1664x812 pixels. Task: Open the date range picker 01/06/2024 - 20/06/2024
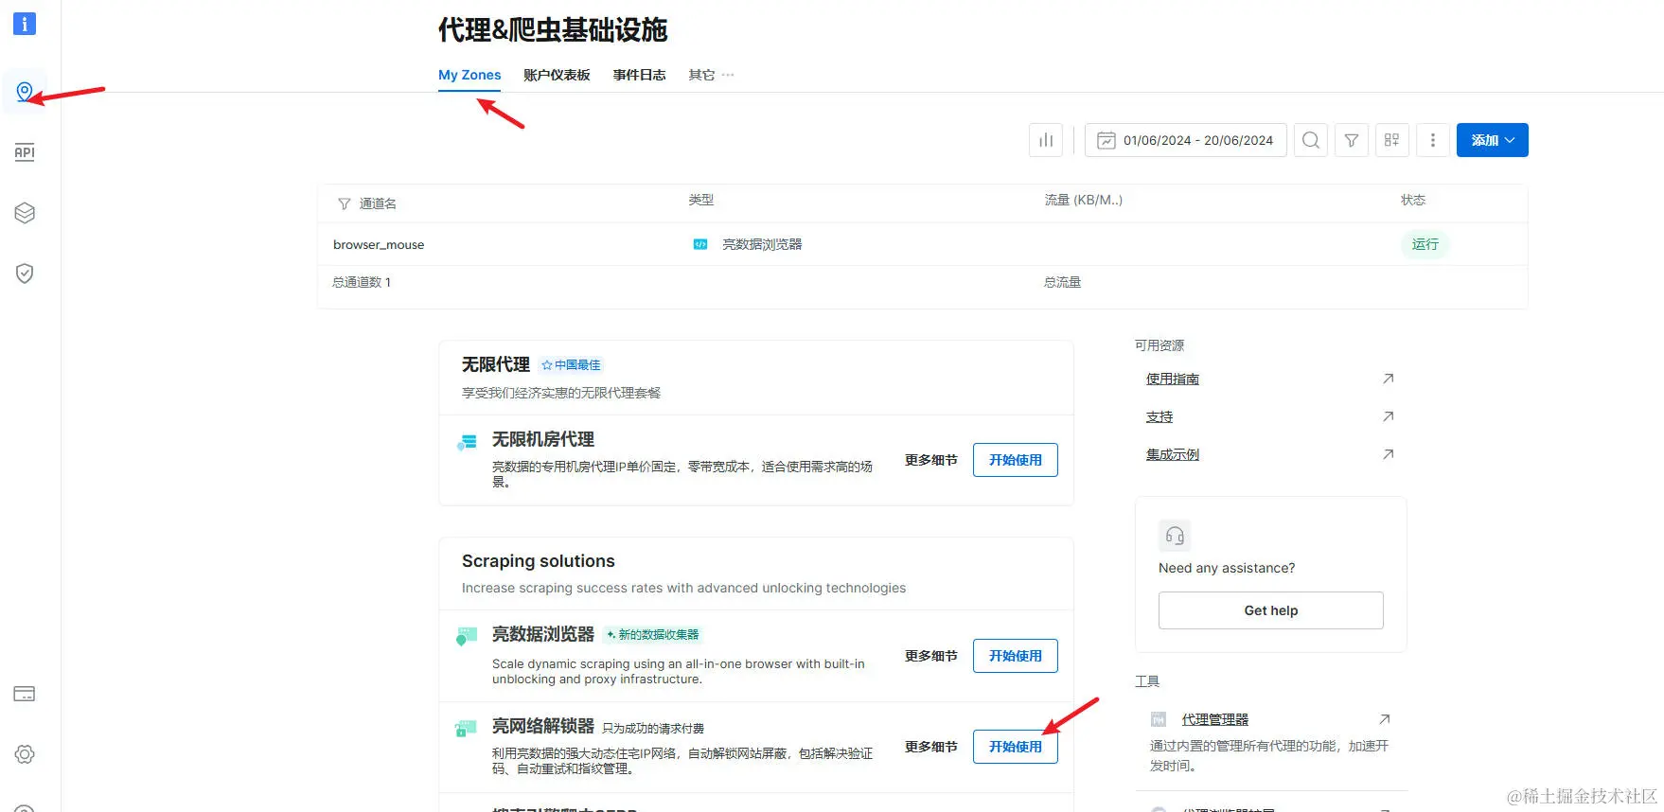pos(1186,140)
